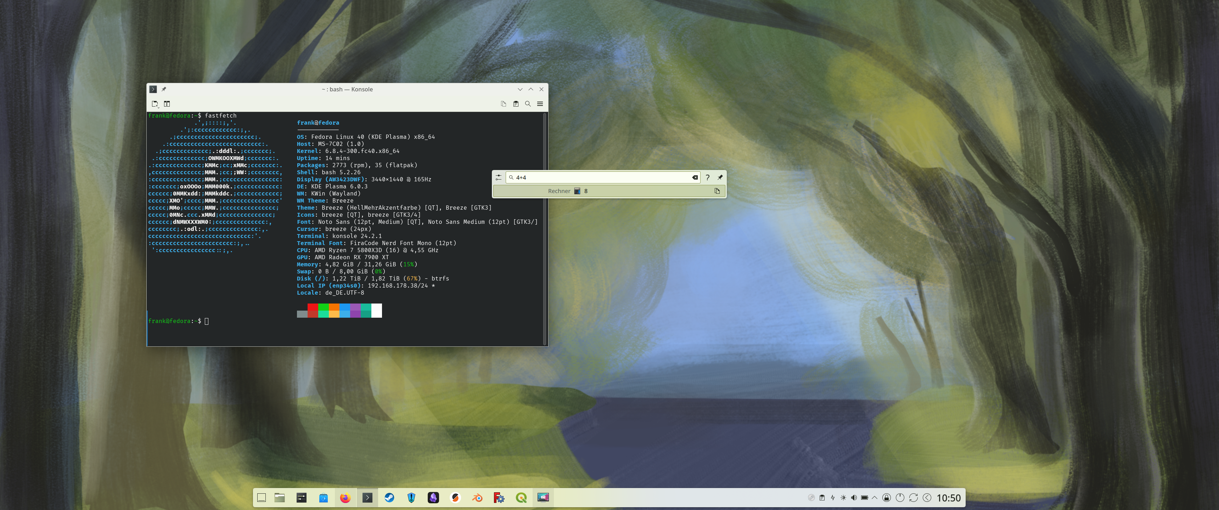Open KRunner's configure settings icon
The image size is (1219, 510).
point(498,177)
